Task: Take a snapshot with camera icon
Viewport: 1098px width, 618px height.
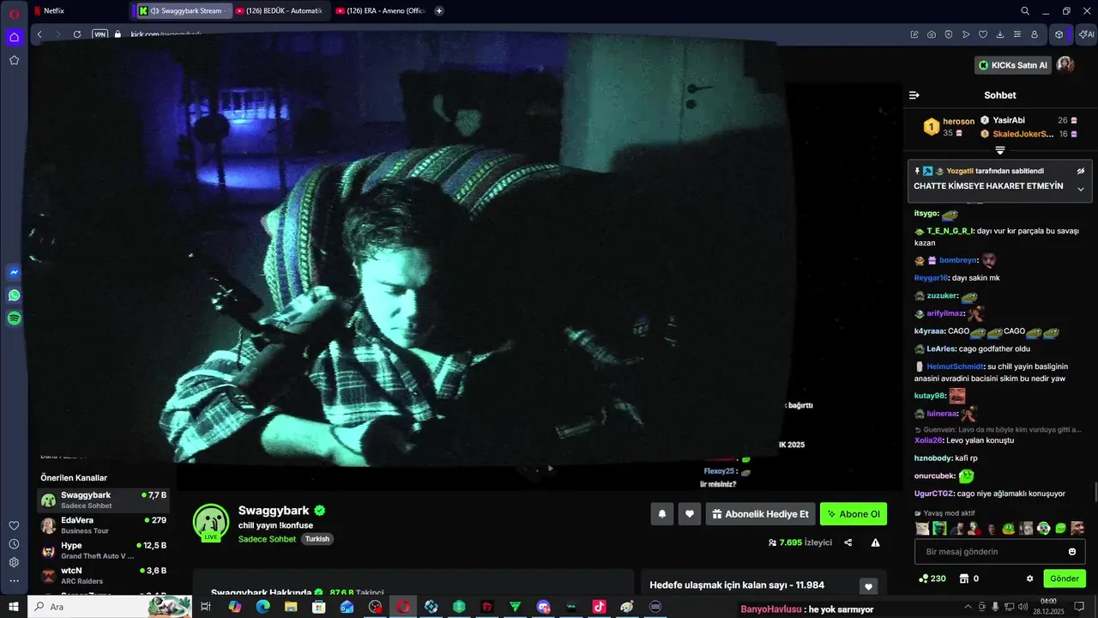Action: coord(932,34)
